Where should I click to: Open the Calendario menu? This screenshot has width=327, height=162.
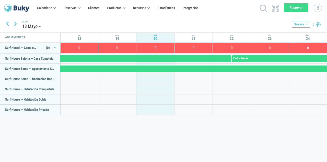coord(46,8)
